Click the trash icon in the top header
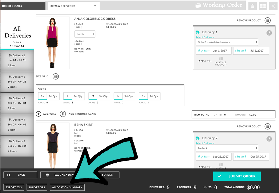Image resolution: width=279 pixels, height=193 pixels. [252, 6]
